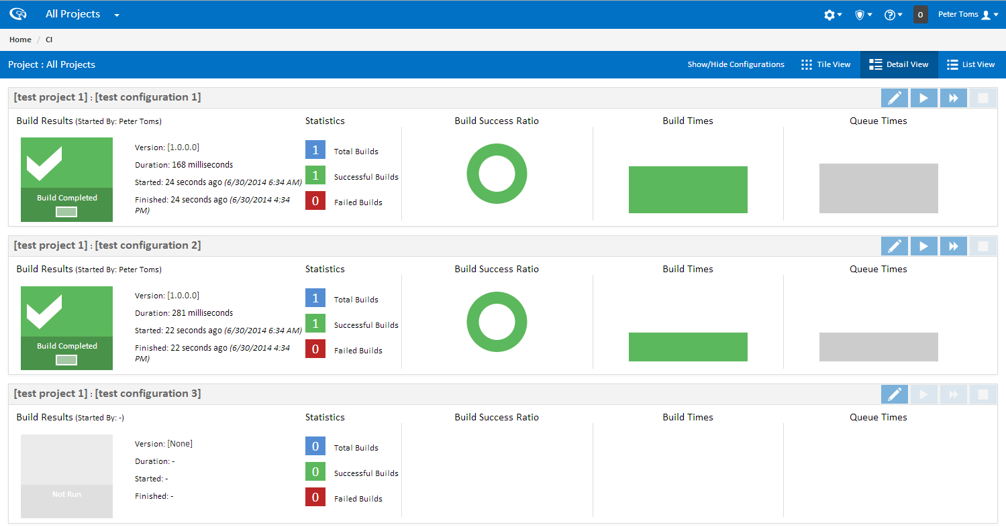Click Successful Builds count for configuration 2
Screen dimensions: 1006x527
315,323
